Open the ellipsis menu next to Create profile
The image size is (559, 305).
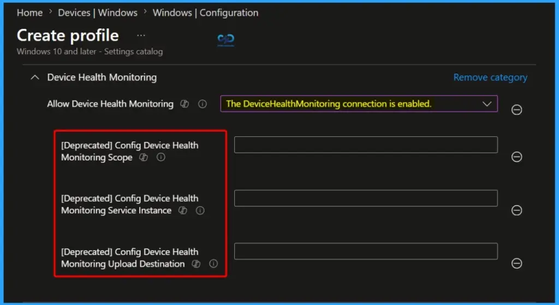(141, 35)
